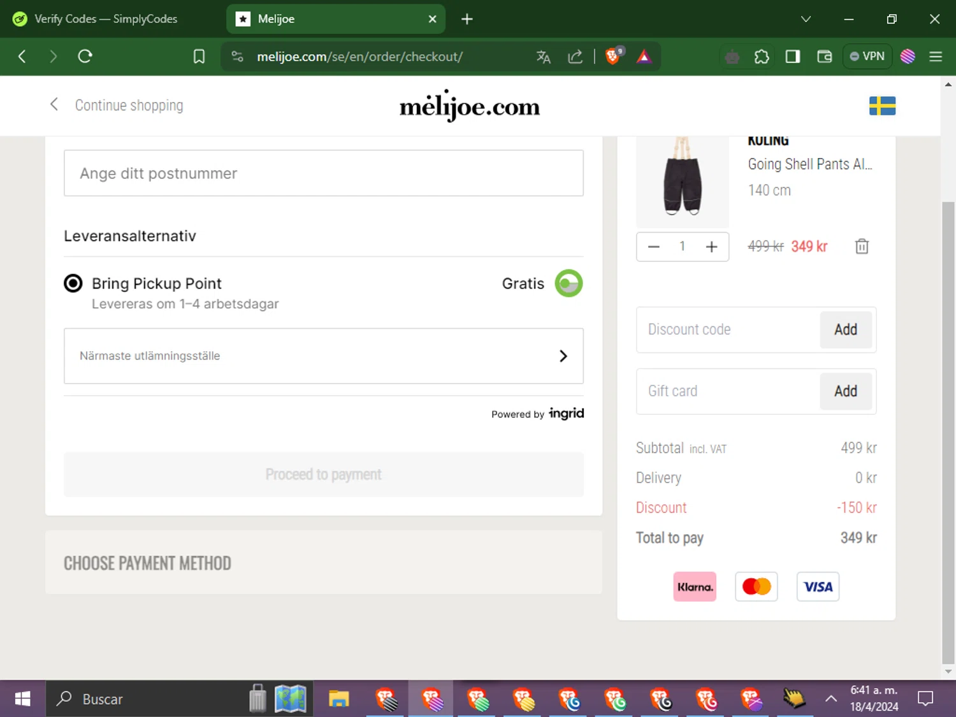The height and width of the screenshot is (717, 956).
Task: Click the Brave Rewards triangle icon
Action: pos(644,57)
